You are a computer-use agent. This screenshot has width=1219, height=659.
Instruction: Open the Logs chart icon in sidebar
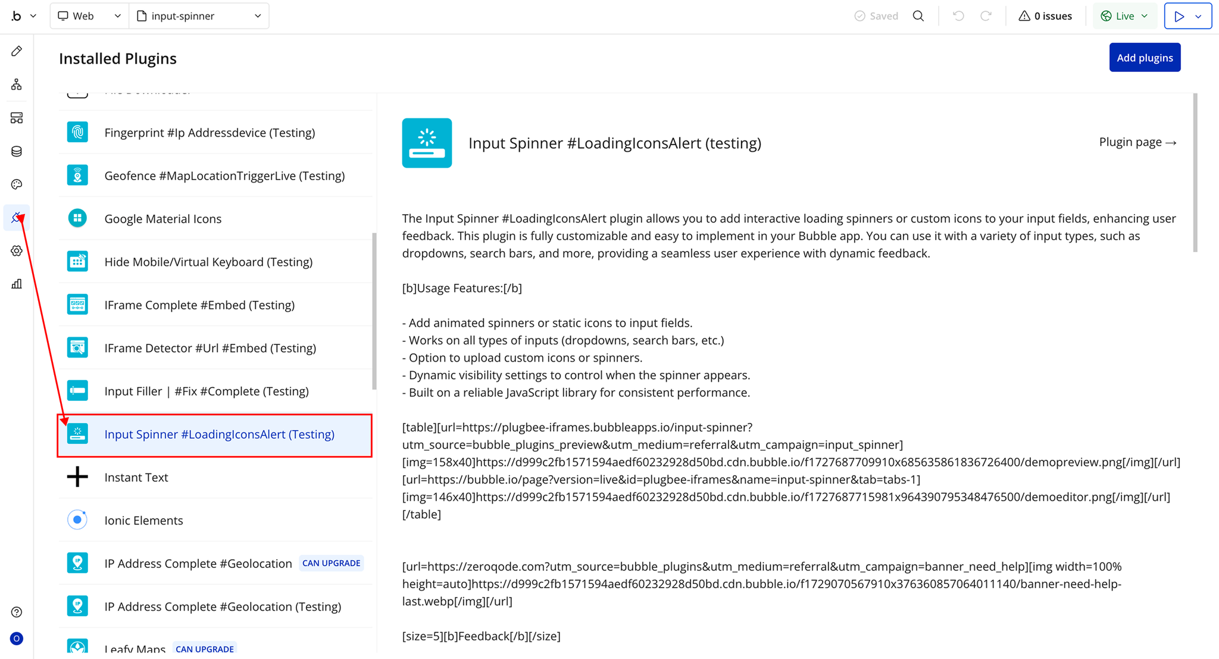[17, 284]
